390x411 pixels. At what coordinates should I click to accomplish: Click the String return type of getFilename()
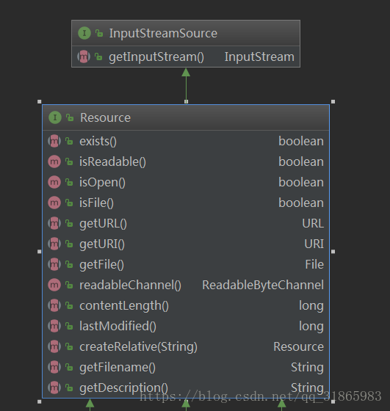[307, 368]
